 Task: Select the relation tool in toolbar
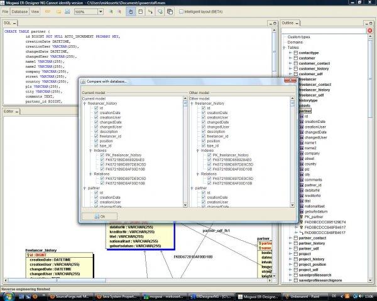pos(150,11)
